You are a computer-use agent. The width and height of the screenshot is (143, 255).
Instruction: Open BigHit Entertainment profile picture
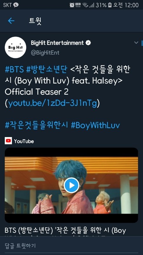tap(15, 47)
